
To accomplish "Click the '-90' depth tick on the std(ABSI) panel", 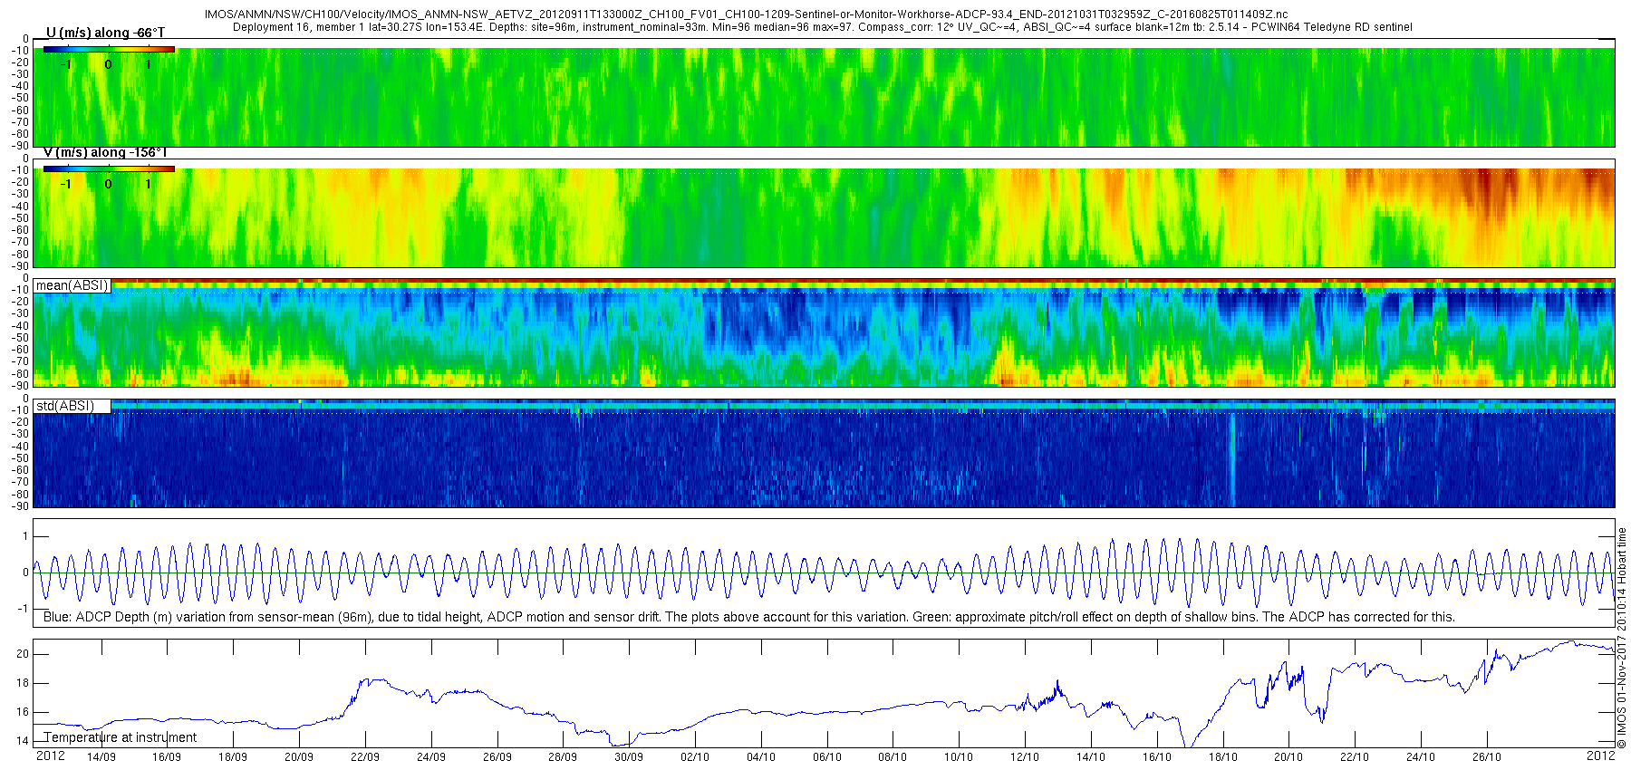I will point(19,505).
